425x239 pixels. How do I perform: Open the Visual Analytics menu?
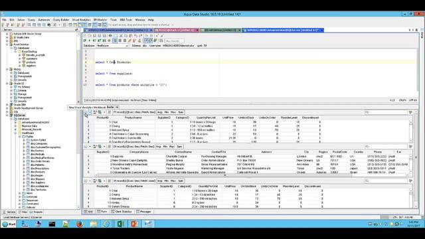tap(81, 20)
